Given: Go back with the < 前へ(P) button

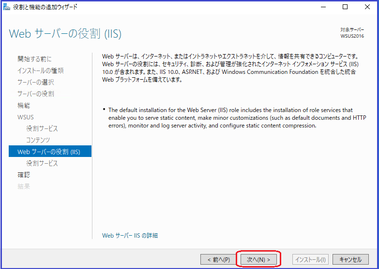Looking at the screenshot, I should [x=218, y=260].
